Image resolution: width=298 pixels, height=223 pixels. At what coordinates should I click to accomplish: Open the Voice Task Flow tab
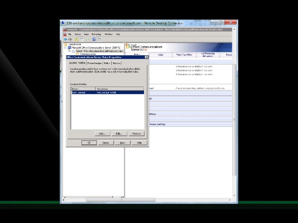pyautogui.click(x=184, y=55)
